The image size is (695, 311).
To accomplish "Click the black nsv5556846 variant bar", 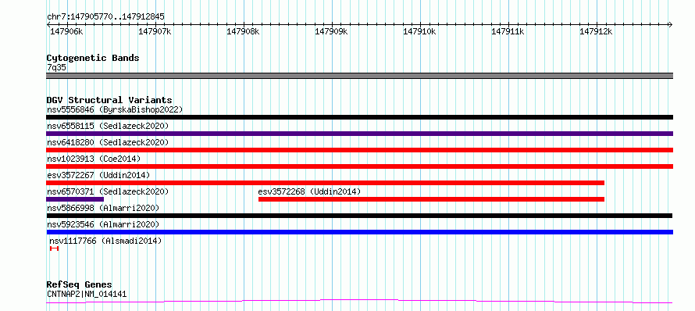I will click(x=359, y=117).
